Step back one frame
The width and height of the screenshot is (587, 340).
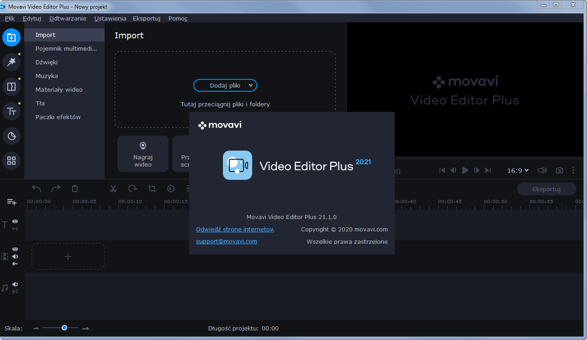(x=454, y=170)
